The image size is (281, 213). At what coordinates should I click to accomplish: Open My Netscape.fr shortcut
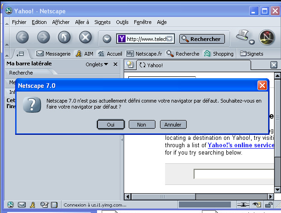(144, 54)
